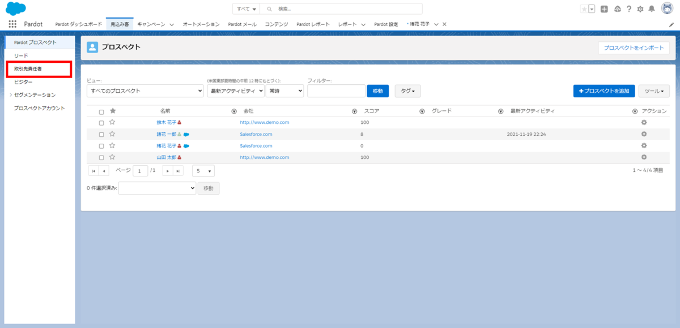Click the プロスペクトをインポート button
Image resolution: width=680 pixels, height=328 pixels.
(x=634, y=48)
